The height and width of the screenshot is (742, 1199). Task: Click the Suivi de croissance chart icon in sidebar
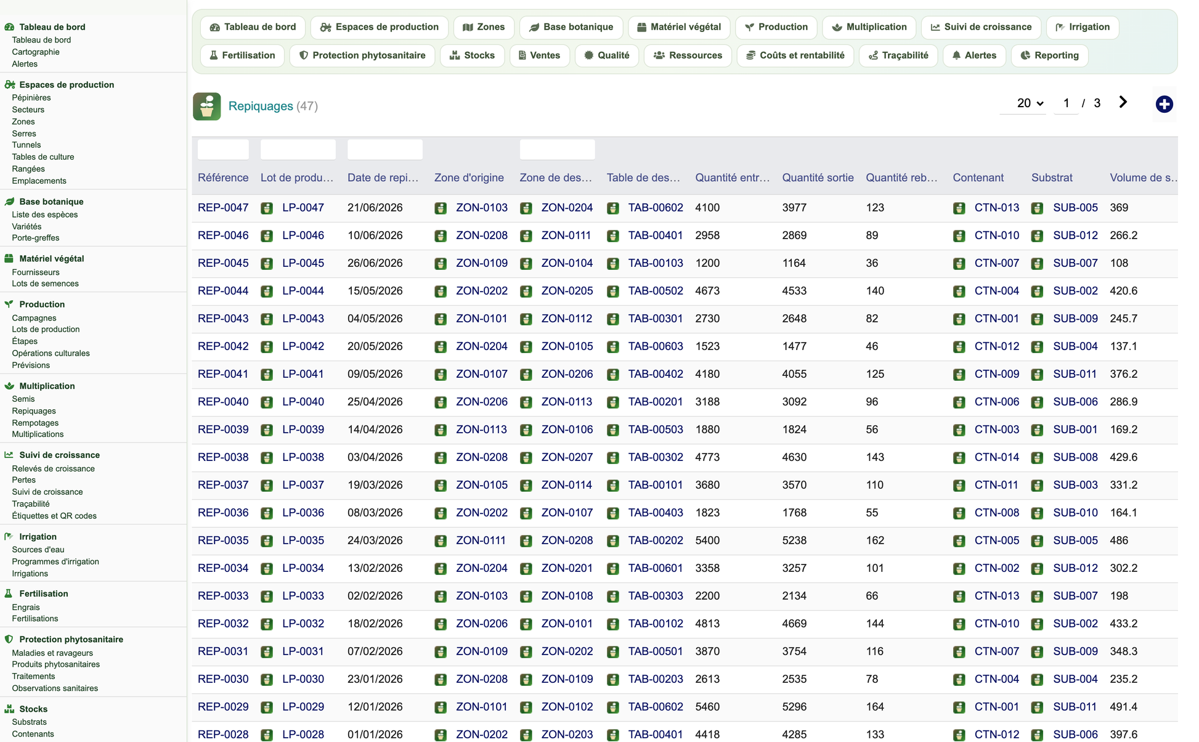(9, 455)
